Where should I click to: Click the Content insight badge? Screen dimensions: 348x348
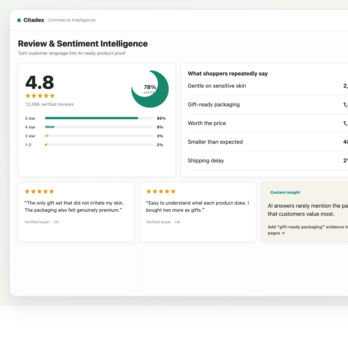[285, 192]
